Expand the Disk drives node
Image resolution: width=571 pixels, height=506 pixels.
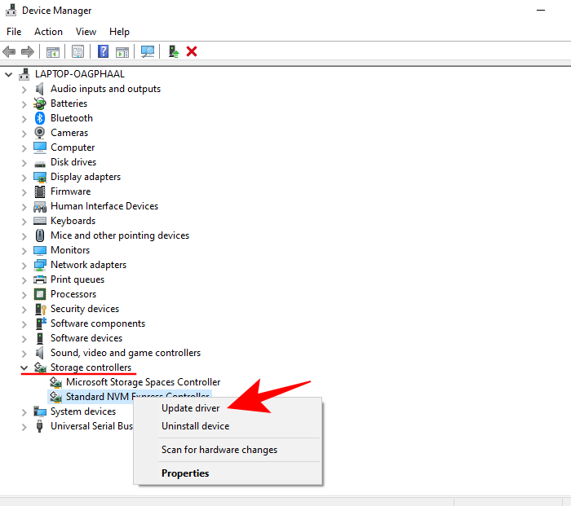click(24, 163)
